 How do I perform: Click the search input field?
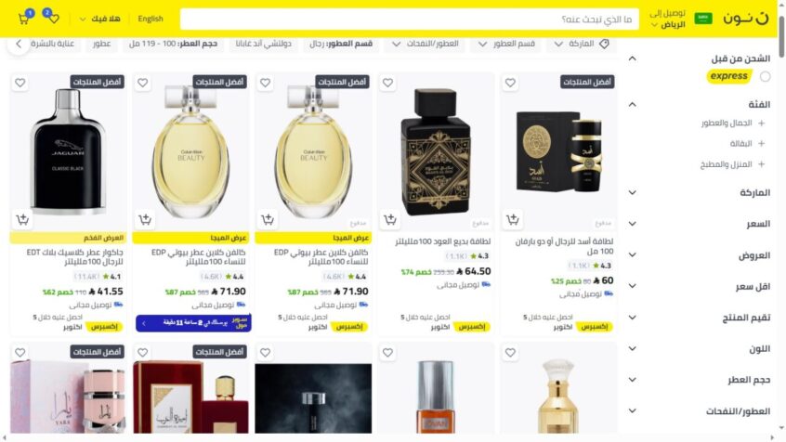[409, 19]
